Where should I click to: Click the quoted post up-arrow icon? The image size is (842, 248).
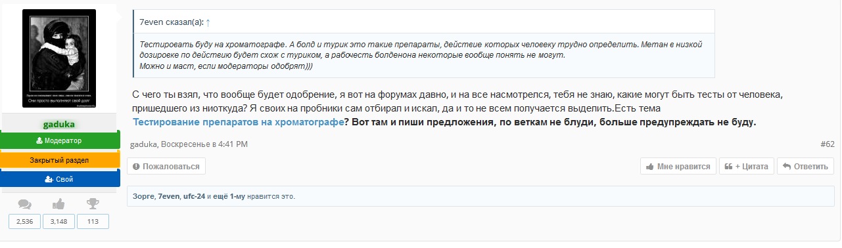click(x=208, y=23)
